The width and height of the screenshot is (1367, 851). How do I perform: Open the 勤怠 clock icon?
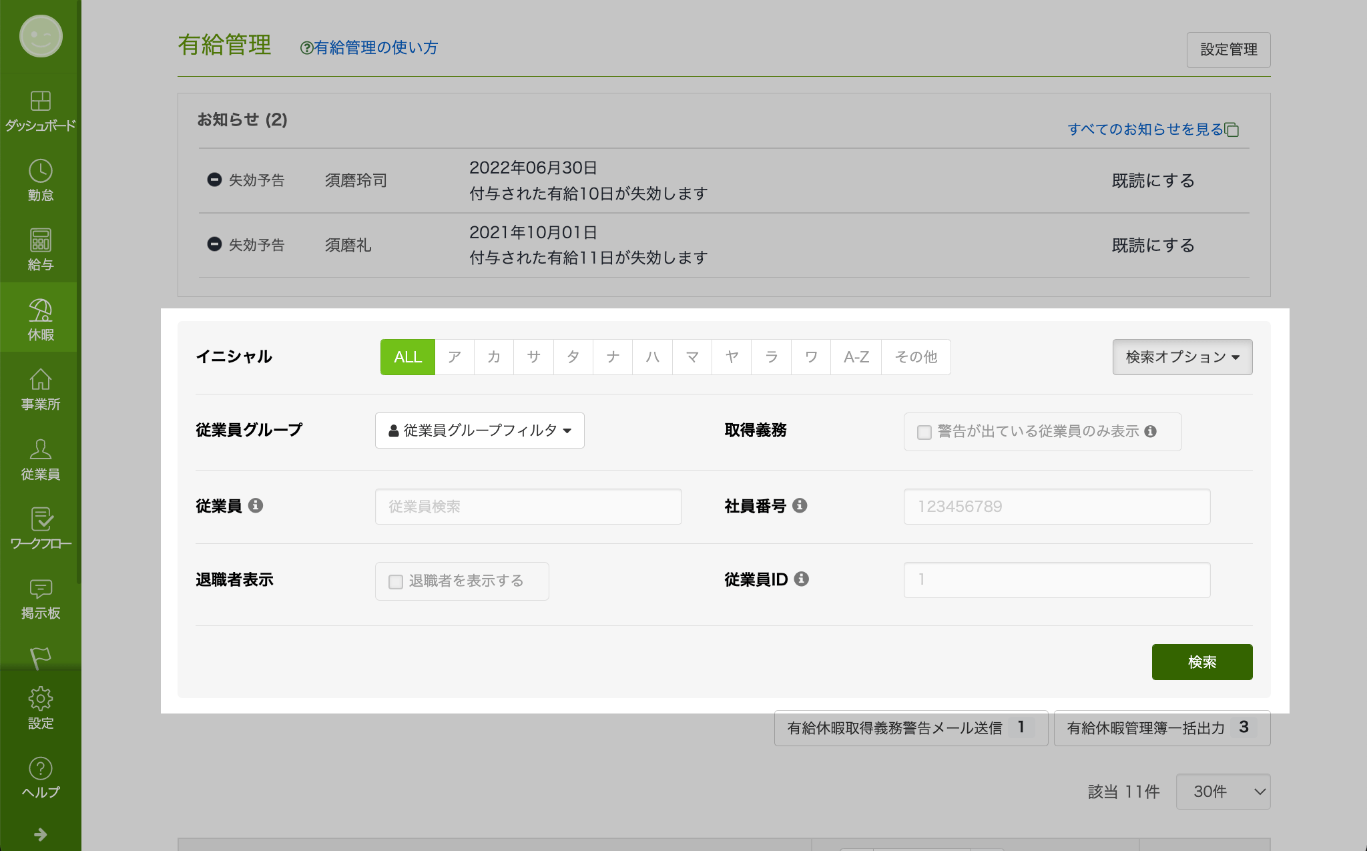[x=41, y=171]
